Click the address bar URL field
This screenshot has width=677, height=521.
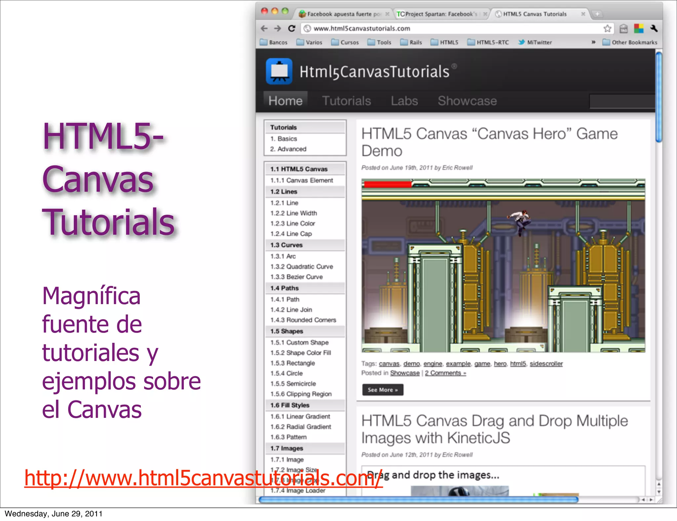tap(458, 28)
